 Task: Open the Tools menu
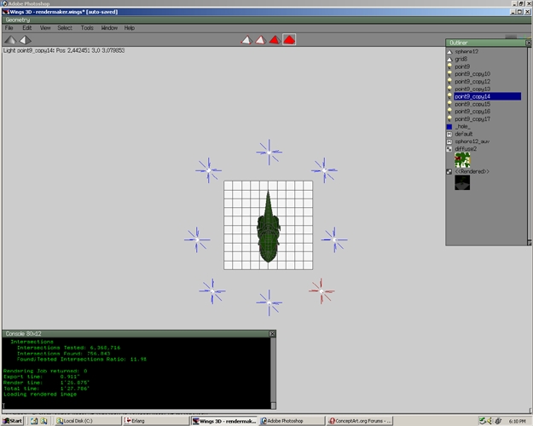pyautogui.click(x=87, y=28)
